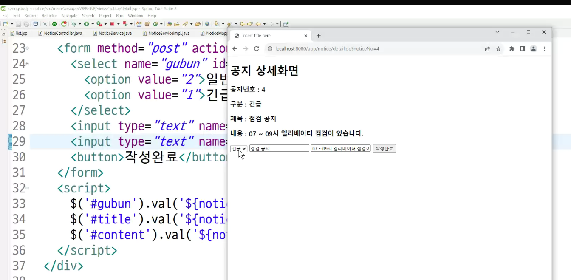The height and width of the screenshot is (280, 571).
Task: Click the Open Perspective icon at toolbar end
Action: [x=286, y=24]
